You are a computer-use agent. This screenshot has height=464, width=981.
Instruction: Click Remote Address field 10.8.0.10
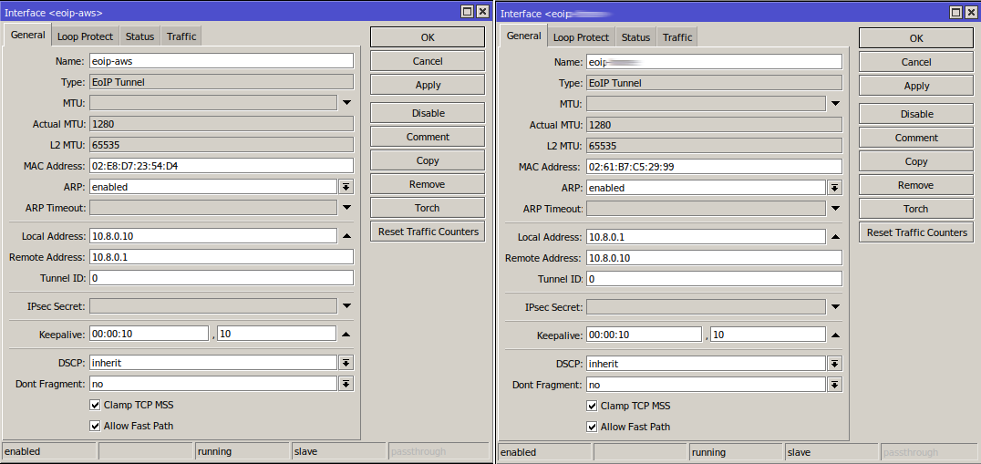point(714,258)
